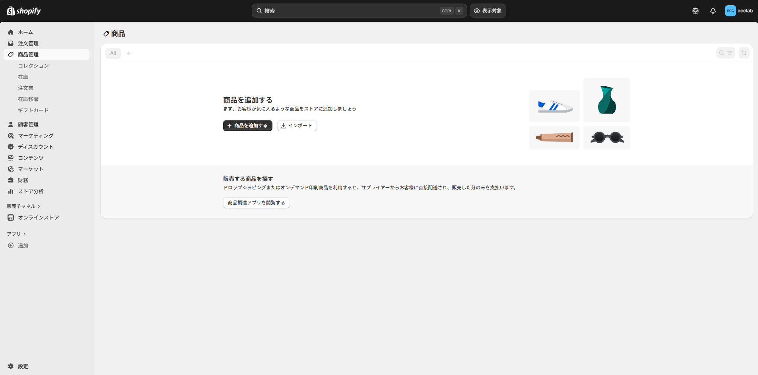This screenshot has width=758, height=375.
Task: Click the 表示対象 eye button
Action: coord(488,11)
